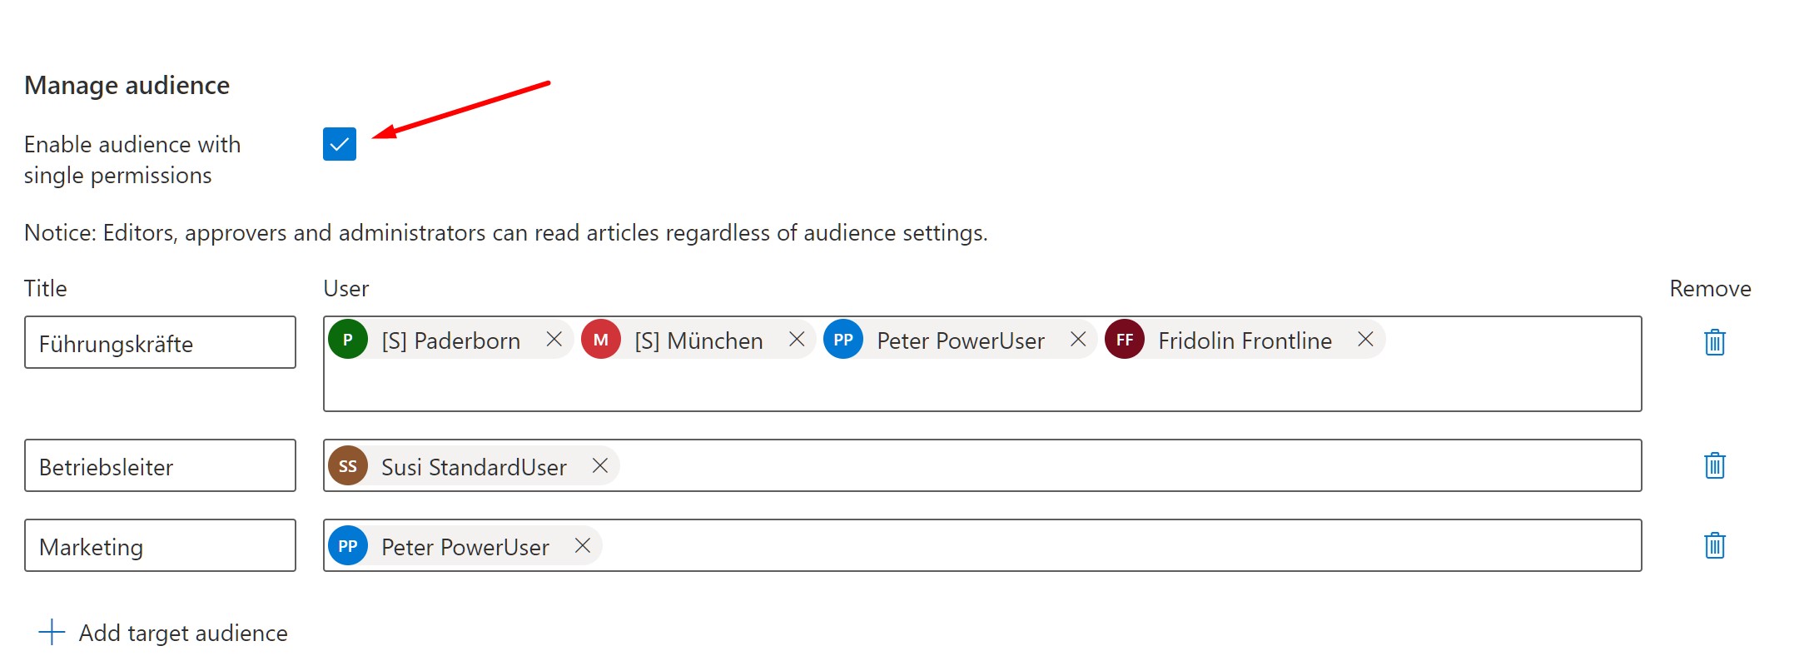1814x661 pixels.
Task: Remove Susi StandardUser from Betriebsleiter
Action: [600, 466]
